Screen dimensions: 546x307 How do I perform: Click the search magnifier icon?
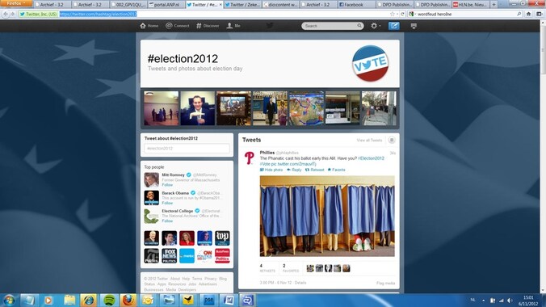359,26
